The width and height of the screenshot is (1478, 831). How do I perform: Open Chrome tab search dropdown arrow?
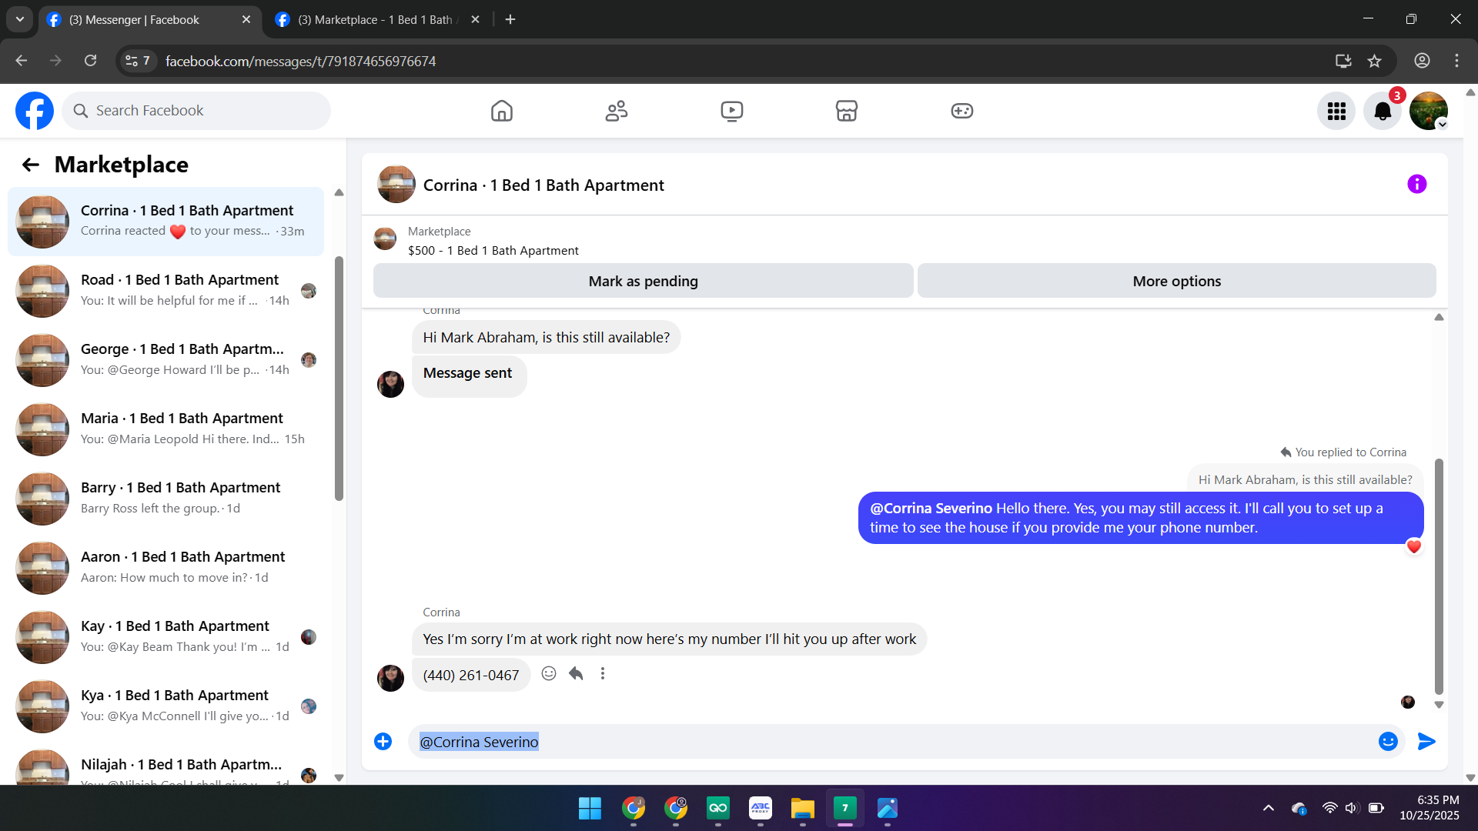point(20,19)
